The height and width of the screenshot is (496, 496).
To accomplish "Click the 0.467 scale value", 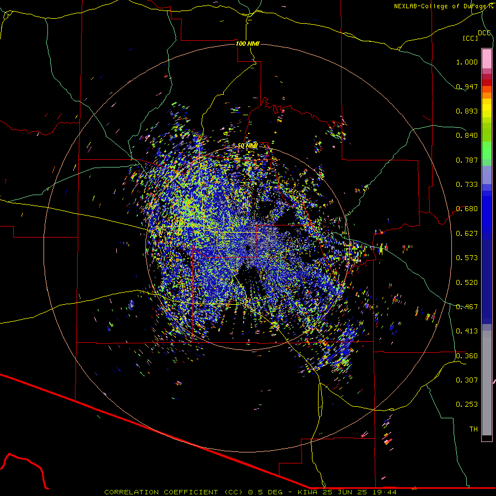I will 467,306.
